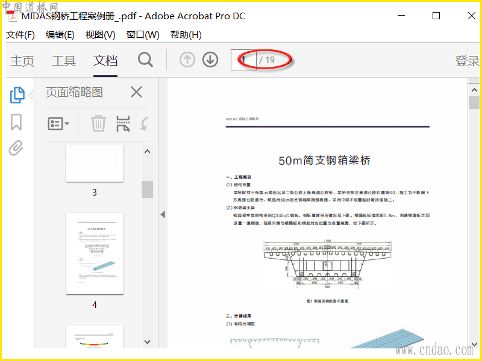This screenshot has width=482, height=361.
Task: Open the page thumbnails panel icon
Action: 17,95
